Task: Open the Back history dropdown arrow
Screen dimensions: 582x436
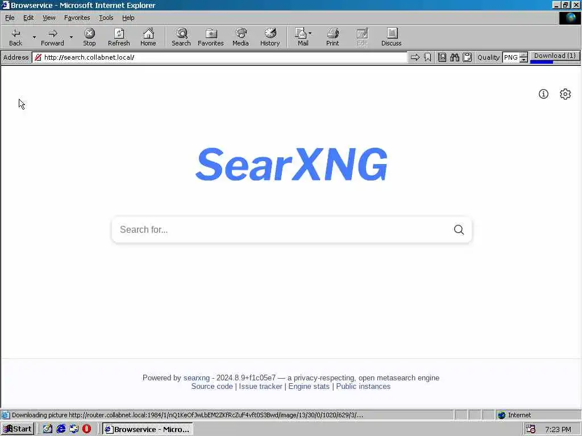Action: pyautogui.click(x=34, y=37)
